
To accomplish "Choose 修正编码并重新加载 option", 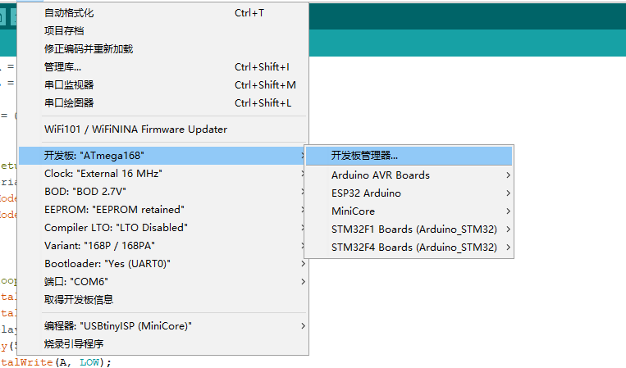I will coord(89,49).
